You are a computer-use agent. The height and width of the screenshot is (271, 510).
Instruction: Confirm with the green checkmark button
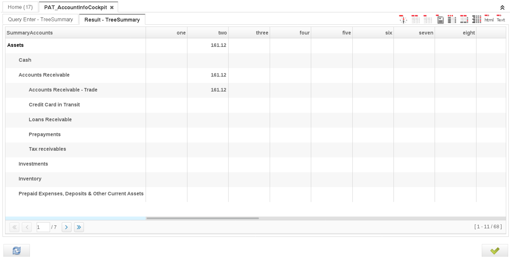pyautogui.click(x=495, y=251)
